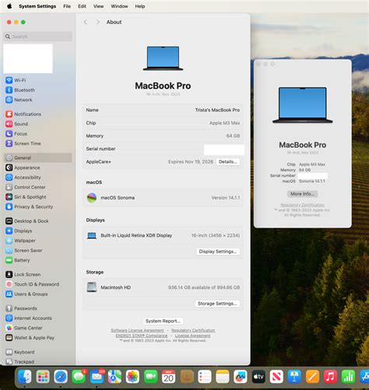Open the Apple menu

point(9,6)
